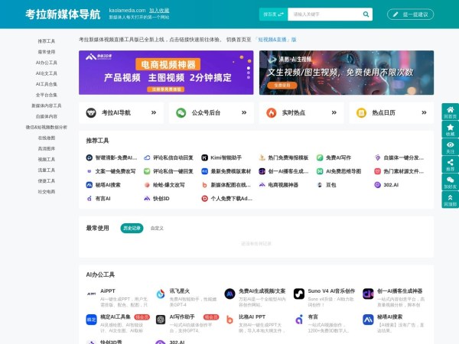
Task: Click the 公众号后台 WeChat icon
Action: pyautogui.click(x=181, y=112)
